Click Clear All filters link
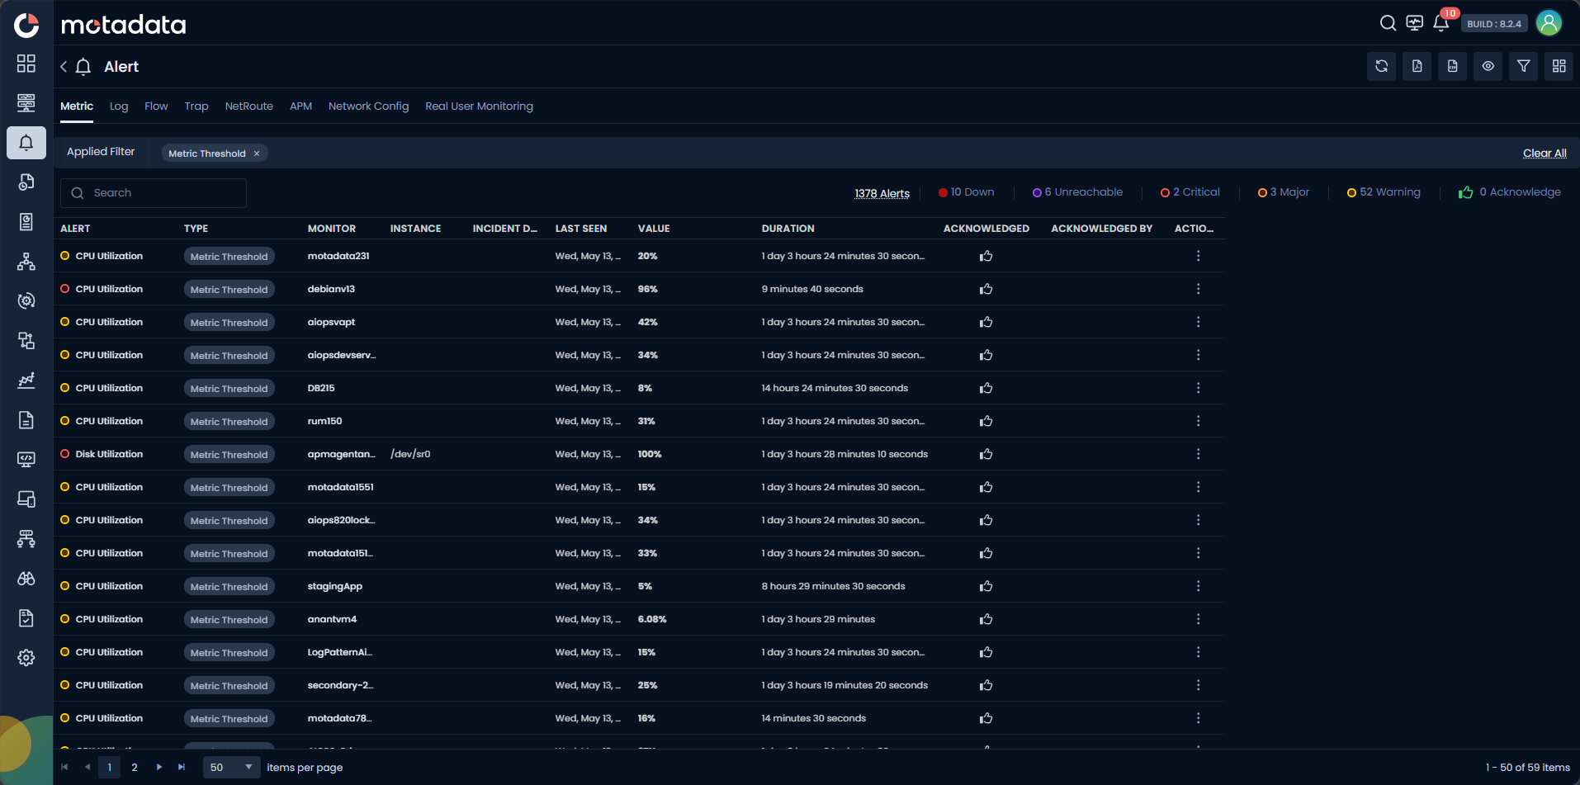The width and height of the screenshot is (1580, 785). pyautogui.click(x=1545, y=154)
